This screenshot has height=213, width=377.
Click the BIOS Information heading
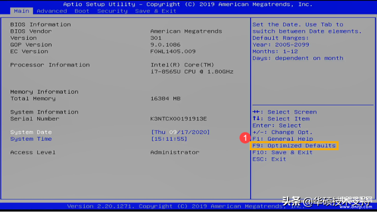pyautogui.click(x=40, y=25)
